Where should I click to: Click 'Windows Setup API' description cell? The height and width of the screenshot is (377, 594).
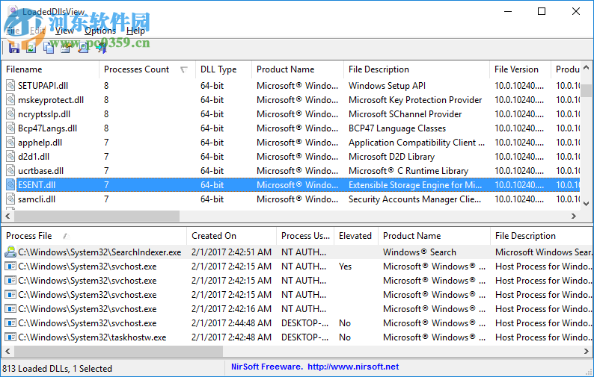pyautogui.click(x=387, y=85)
